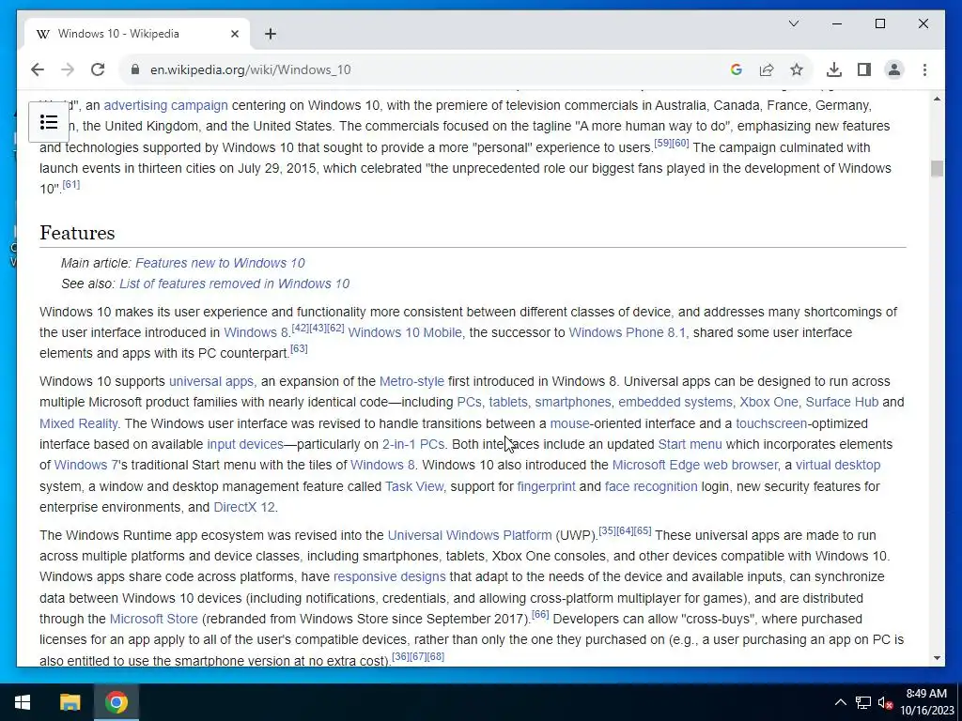Follow the Universal Windows Platform link
Image resolution: width=962 pixels, height=721 pixels.
[470, 536]
